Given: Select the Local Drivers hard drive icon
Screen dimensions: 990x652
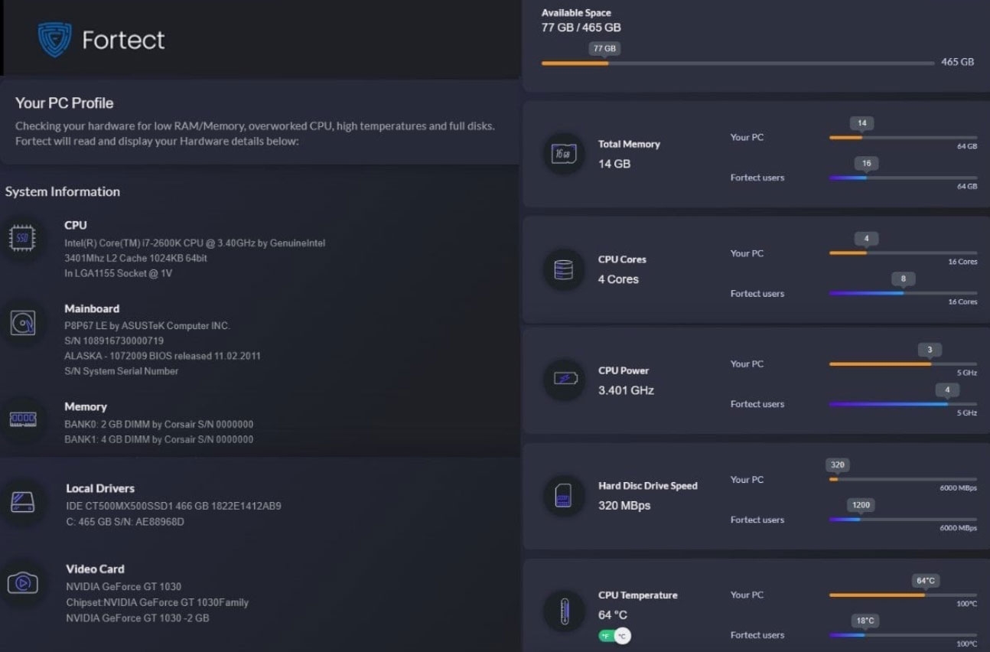Looking at the screenshot, I should click(23, 503).
